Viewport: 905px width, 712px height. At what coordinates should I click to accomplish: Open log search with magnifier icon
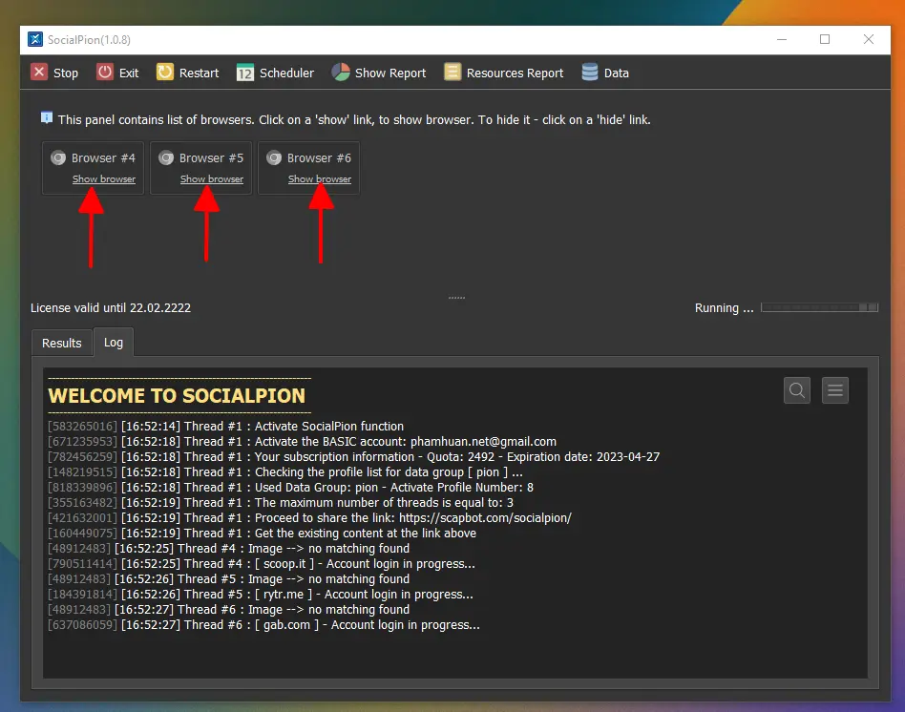pyautogui.click(x=797, y=390)
